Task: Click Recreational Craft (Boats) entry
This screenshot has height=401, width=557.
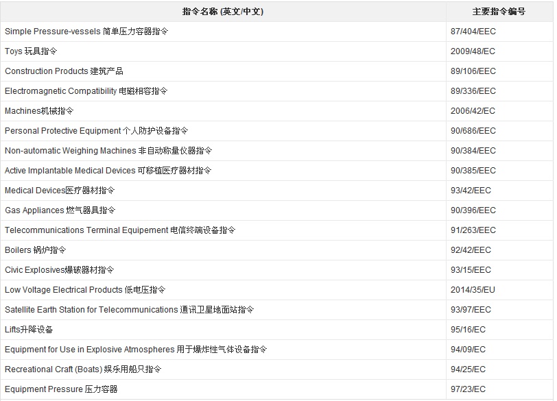Action: pos(83,369)
